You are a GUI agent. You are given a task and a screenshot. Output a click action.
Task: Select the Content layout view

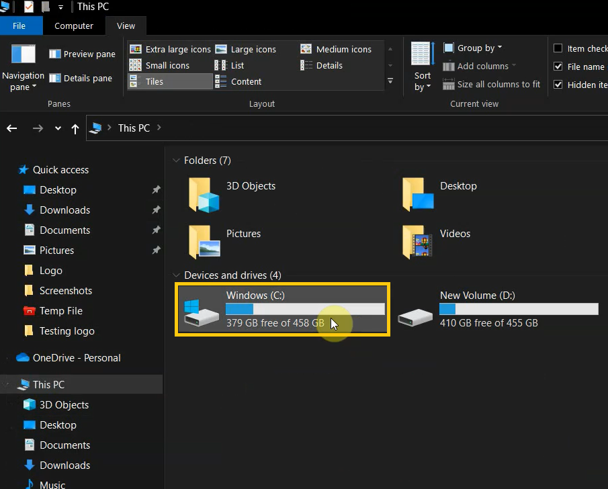[x=246, y=81]
